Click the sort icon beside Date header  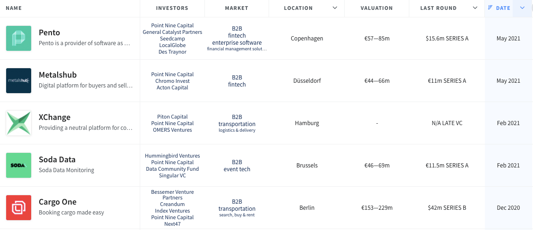(490, 8)
